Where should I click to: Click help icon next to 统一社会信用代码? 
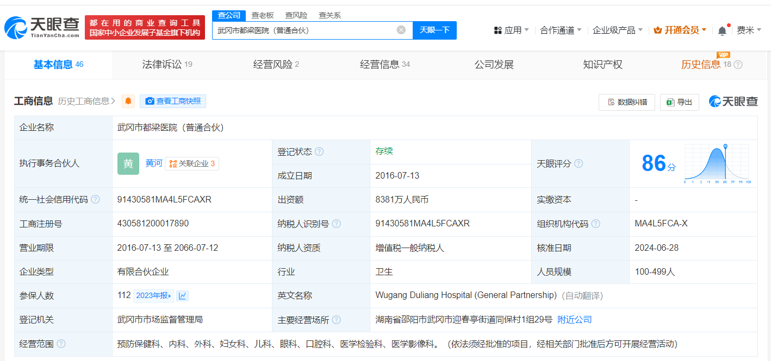96,200
